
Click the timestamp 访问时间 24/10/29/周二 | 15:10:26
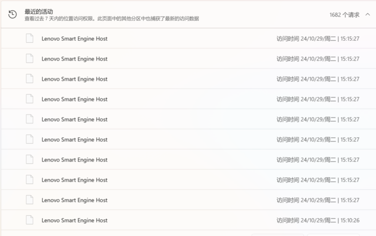click(x=318, y=220)
